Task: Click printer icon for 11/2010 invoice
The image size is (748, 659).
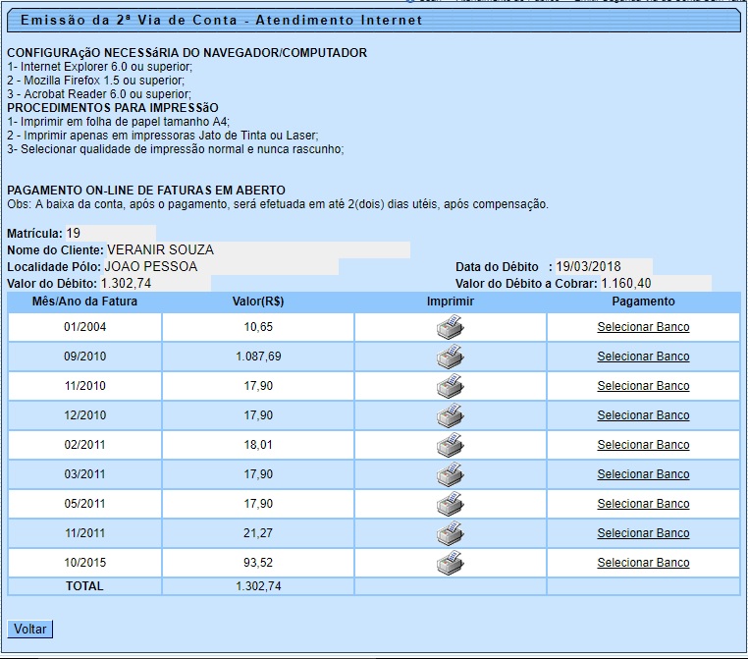Action: [x=450, y=386]
